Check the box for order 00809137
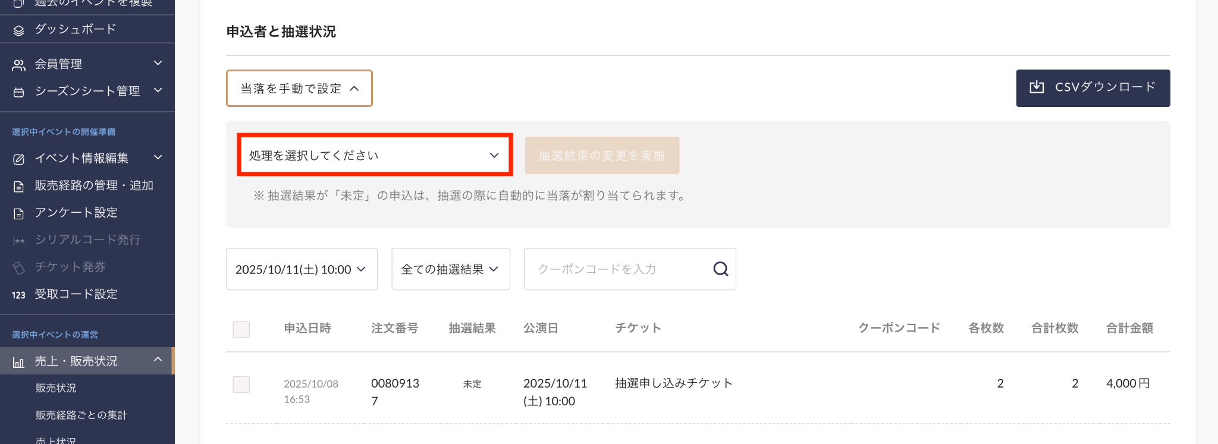Screen dimensions: 1218x444 pyautogui.click(x=241, y=385)
